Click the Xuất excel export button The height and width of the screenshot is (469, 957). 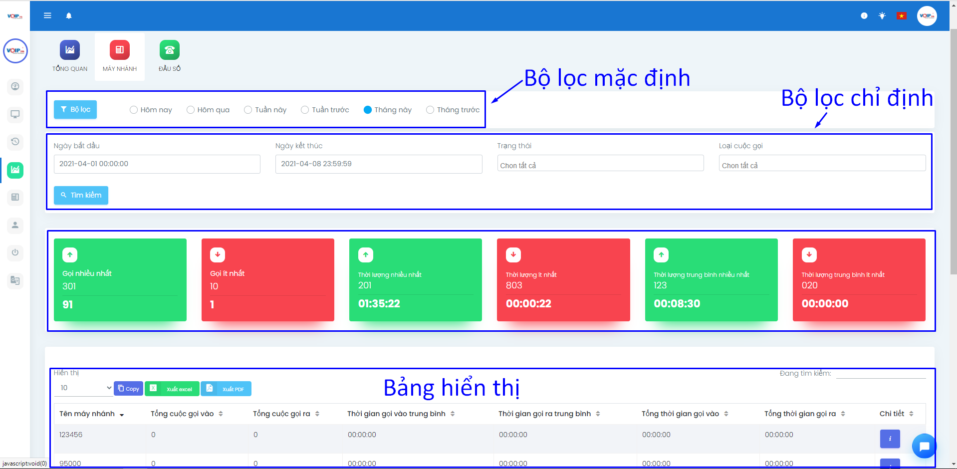172,389
